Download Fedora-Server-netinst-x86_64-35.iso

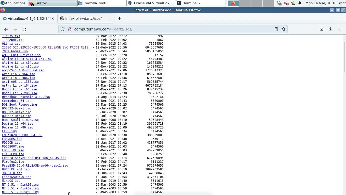click(x=34, y=158)
